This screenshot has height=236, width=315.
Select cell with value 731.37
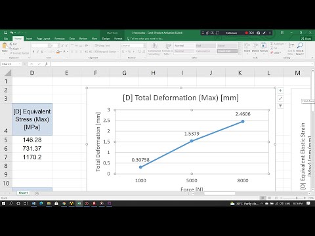pyautogui.click(x=32, y=149)
